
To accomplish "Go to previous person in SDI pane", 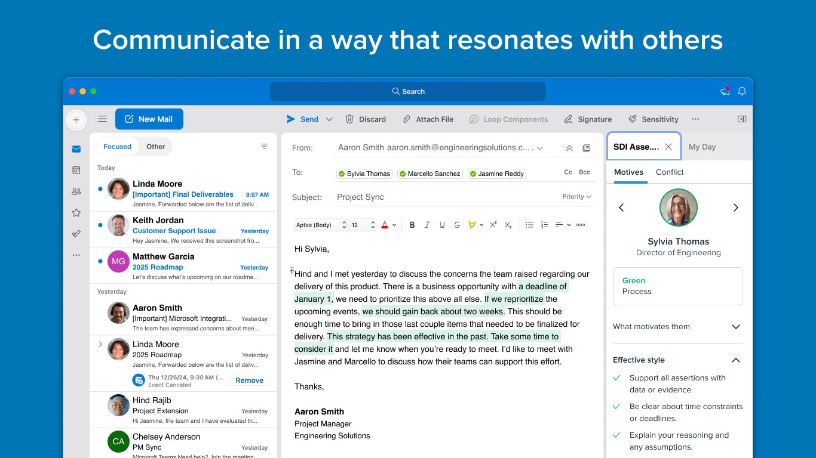I will (x=621, y=208).
